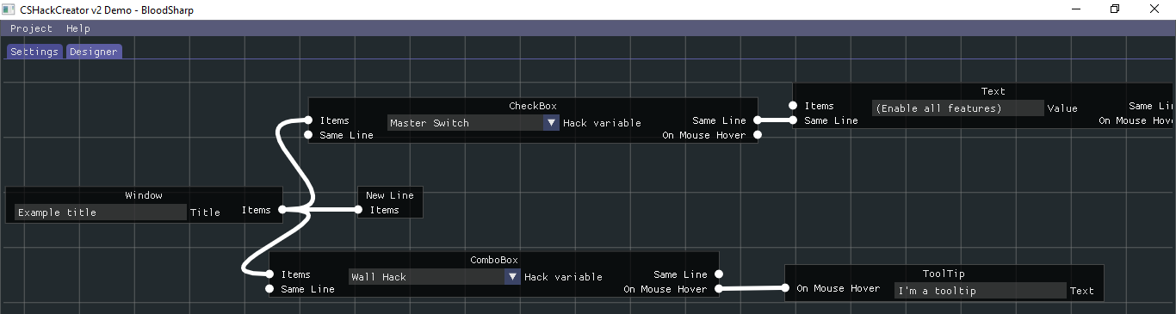Click the Value label in Text node

pos(1062,108)
